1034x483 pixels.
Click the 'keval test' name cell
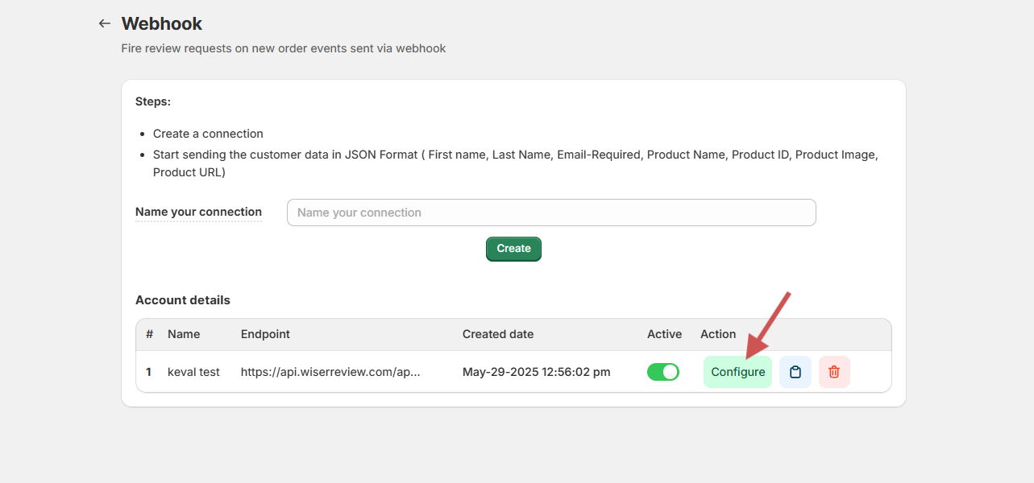coord(193,372)
